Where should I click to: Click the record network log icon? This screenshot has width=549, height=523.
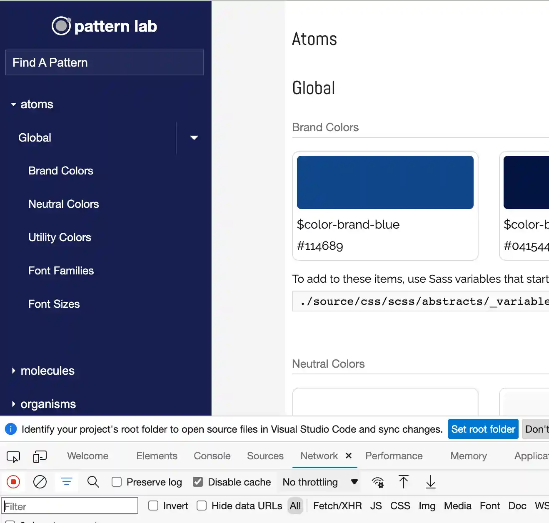pos(13,482)
